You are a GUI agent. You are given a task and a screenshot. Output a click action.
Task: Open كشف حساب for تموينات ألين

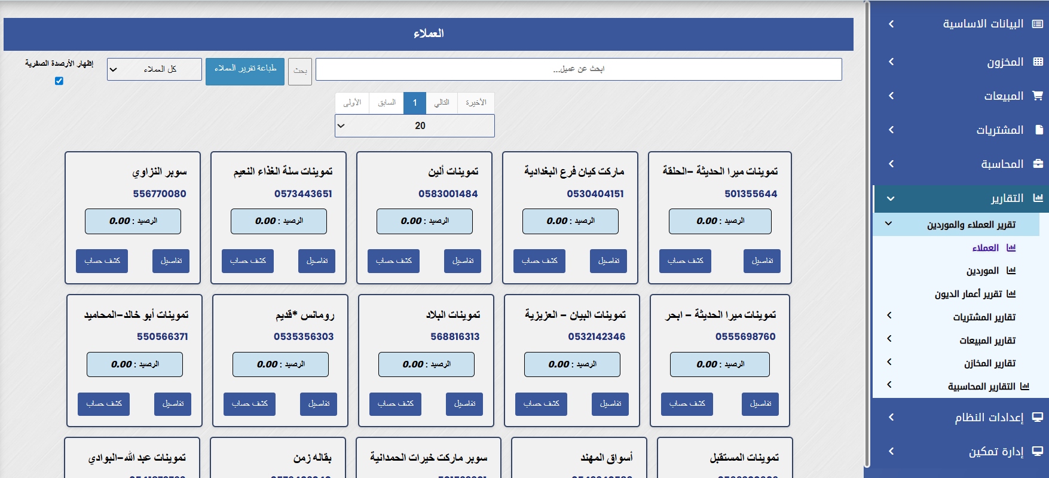[x=393, y=261]
